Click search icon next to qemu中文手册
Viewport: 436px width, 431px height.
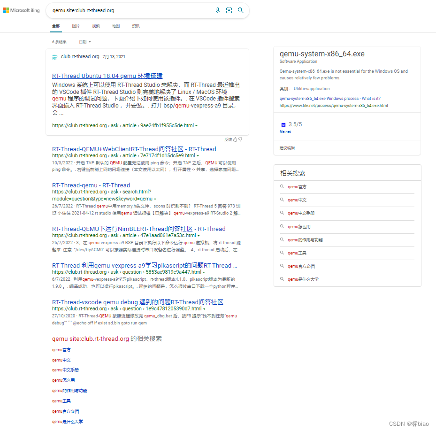[282, 213]
